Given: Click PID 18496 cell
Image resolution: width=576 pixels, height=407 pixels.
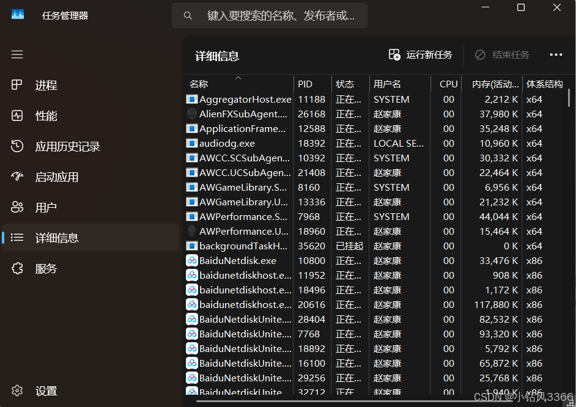Looking at the screenshot, I should [x=311, y=290].
